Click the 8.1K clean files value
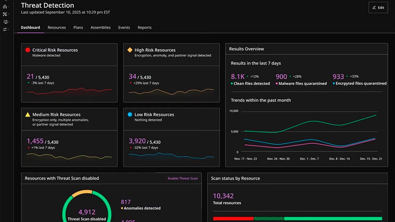Image resolution: width=395 pixels, height=222 pixels. [x=237, y=76]
